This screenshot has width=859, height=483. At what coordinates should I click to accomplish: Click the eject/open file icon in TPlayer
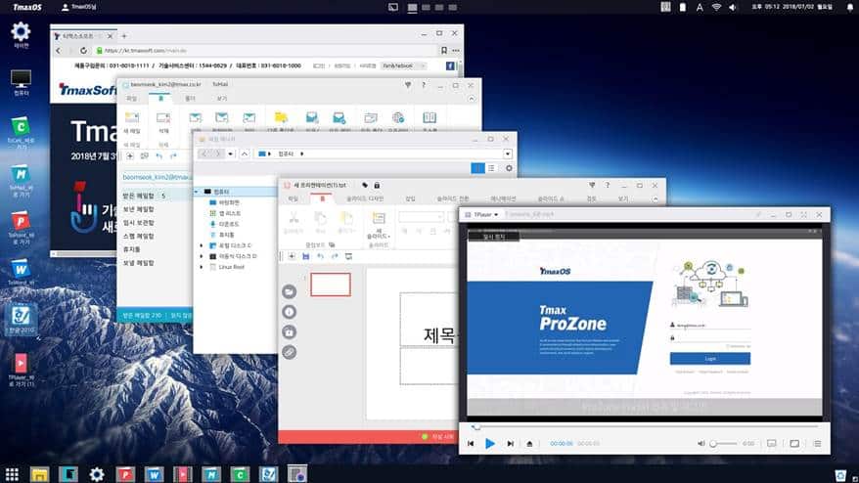[x=529, y=443]
